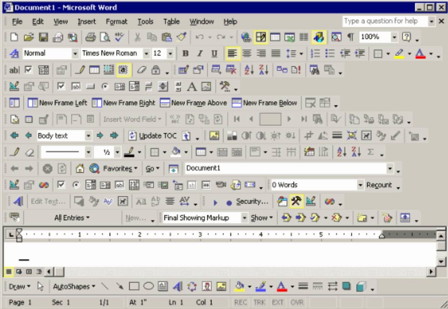Apply Underline formatting
The height and width of the screenshot is (309, 448).
pyautogui.click(x=214, y=53)
